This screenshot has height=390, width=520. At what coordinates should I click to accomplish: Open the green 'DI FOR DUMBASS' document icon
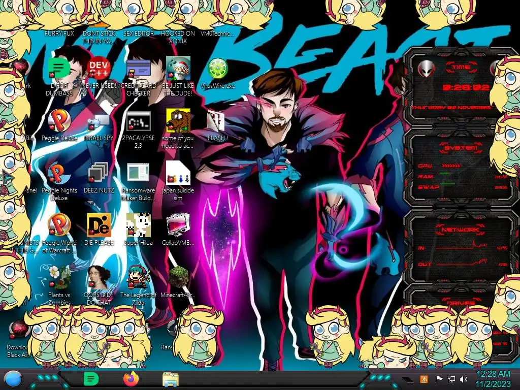[58, 69]
